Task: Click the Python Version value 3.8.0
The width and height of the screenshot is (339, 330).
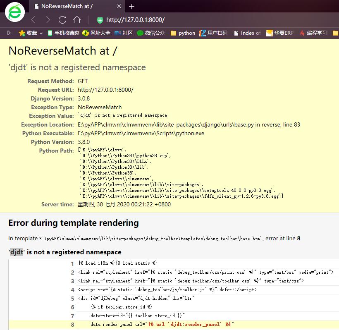Action: click(84, 142)
